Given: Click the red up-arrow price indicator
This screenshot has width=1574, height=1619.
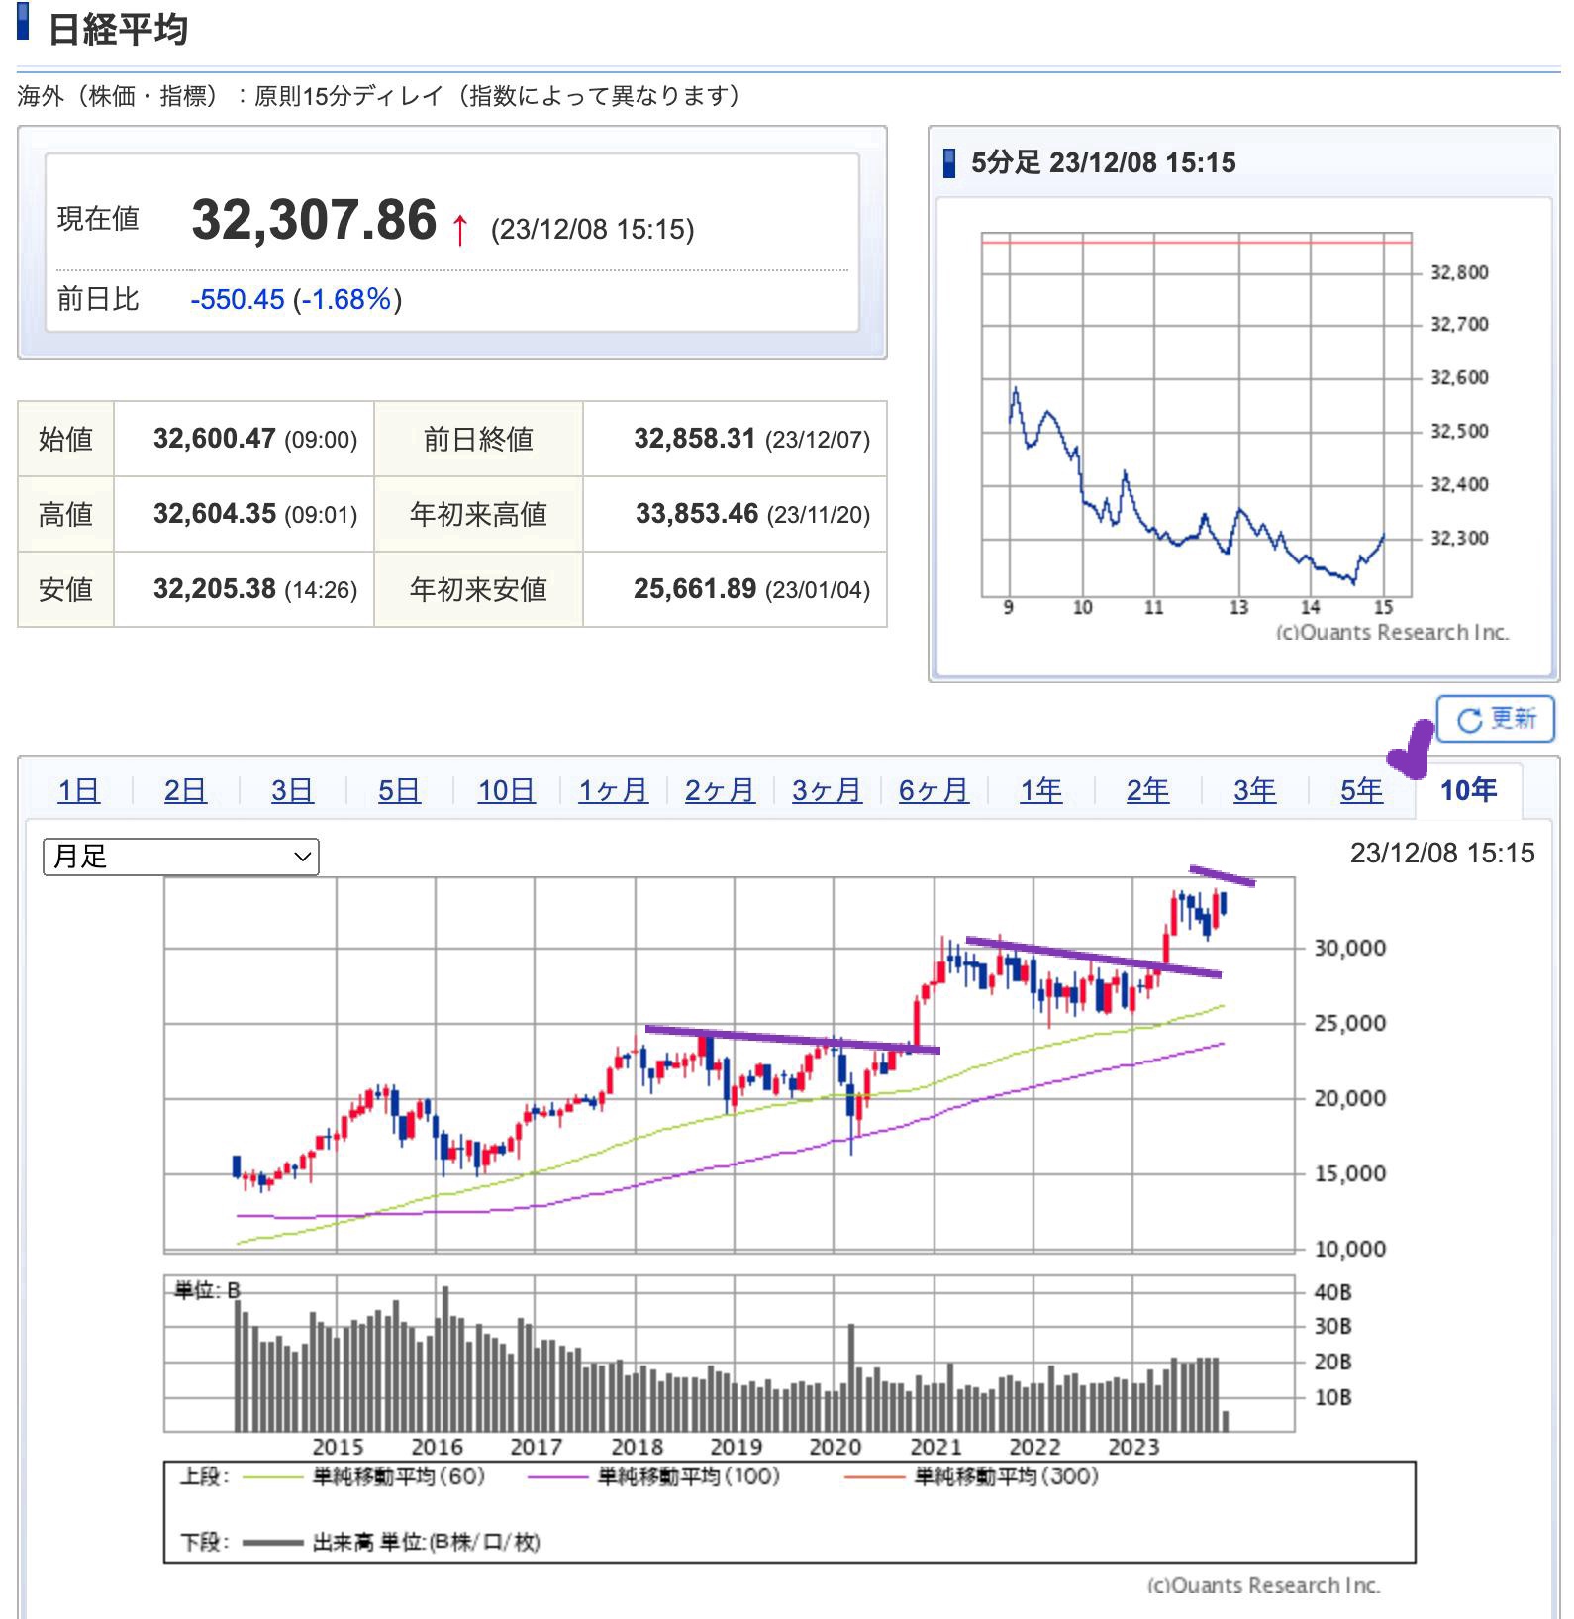Looking at the screenshot, I should pyautogui.click(x=459, y=230).
